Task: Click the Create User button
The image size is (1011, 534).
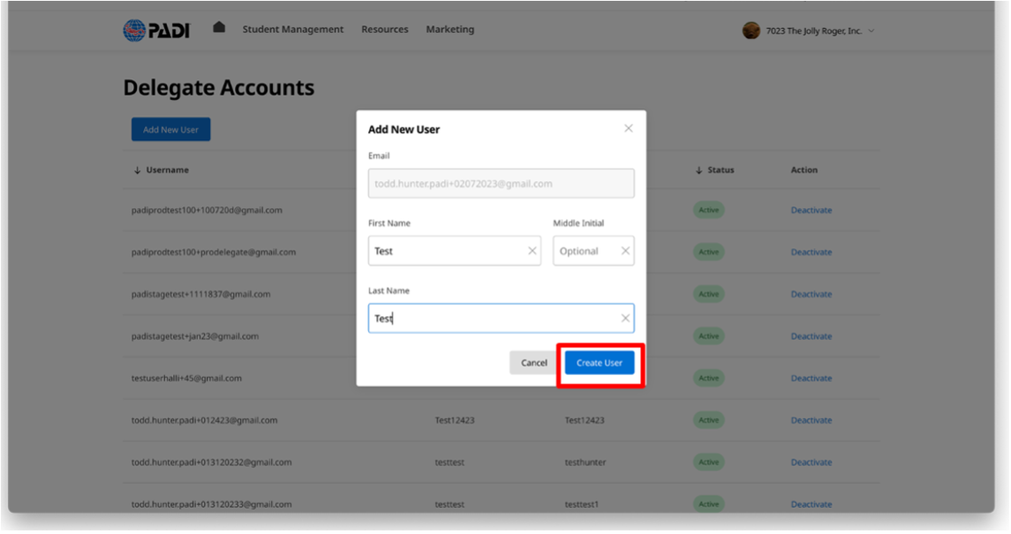Action: coord(600,363)
